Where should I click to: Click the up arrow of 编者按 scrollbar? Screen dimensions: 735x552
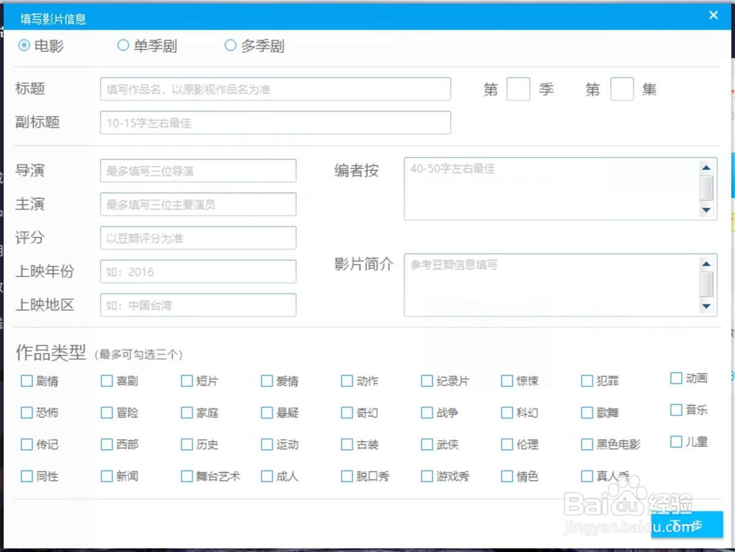pyautogui.click(x=706, y=167)
